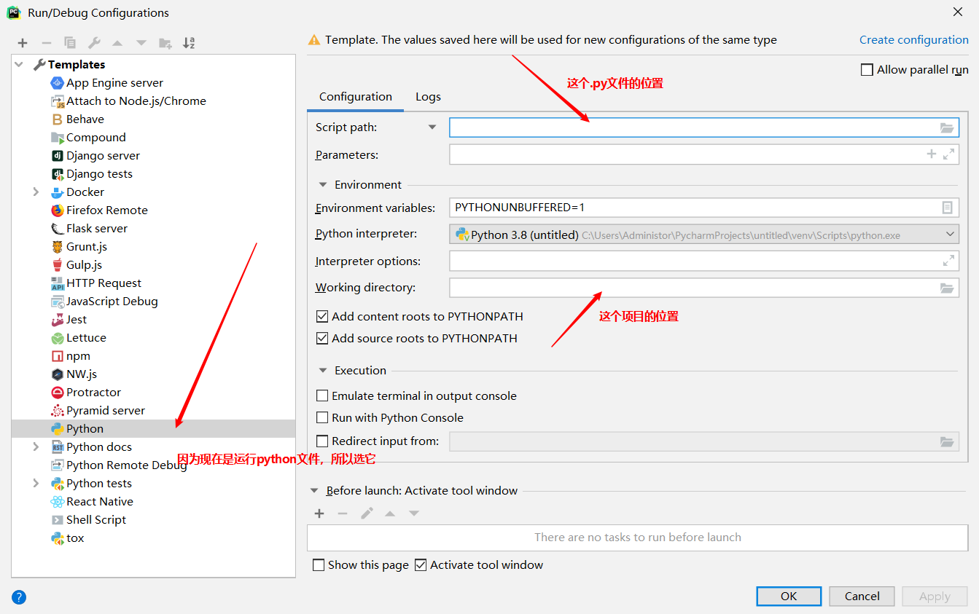Add a Before launch task with plus icon
The width and height of the screenshot is (979, 614).
(x=319, y=513)
